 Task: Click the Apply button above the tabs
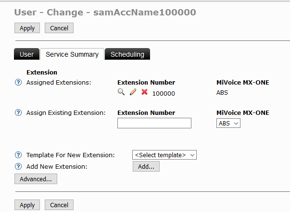(x=27, y=28)
